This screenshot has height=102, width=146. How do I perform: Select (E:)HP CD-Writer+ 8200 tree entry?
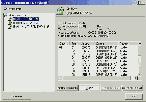(x=27, y=23)
